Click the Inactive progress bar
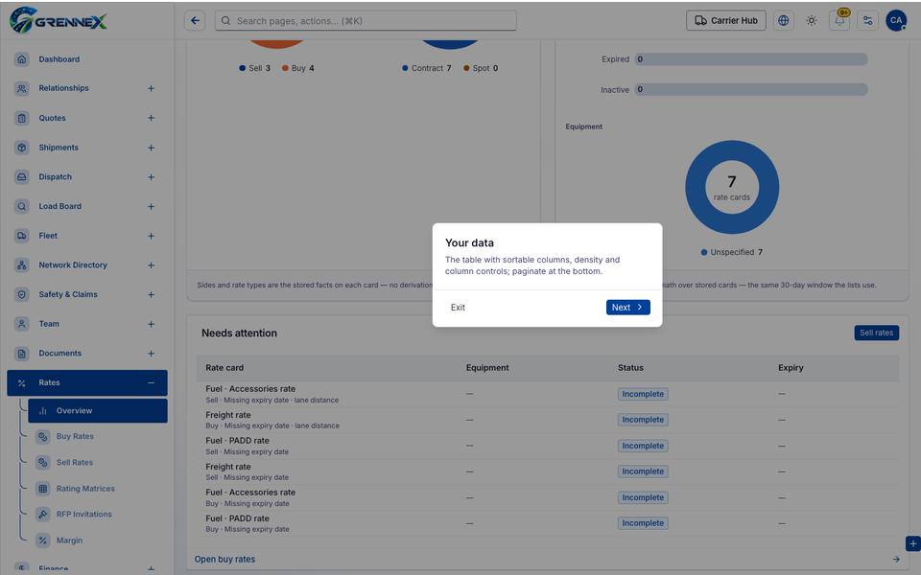 point(751,90)
